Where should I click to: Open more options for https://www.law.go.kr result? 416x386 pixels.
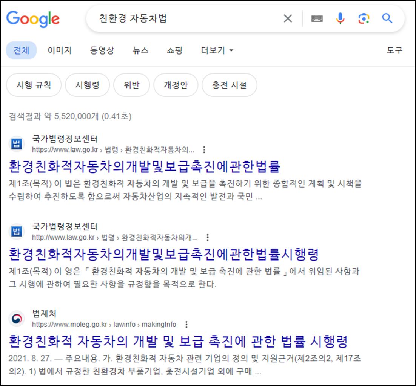[204, 150]
